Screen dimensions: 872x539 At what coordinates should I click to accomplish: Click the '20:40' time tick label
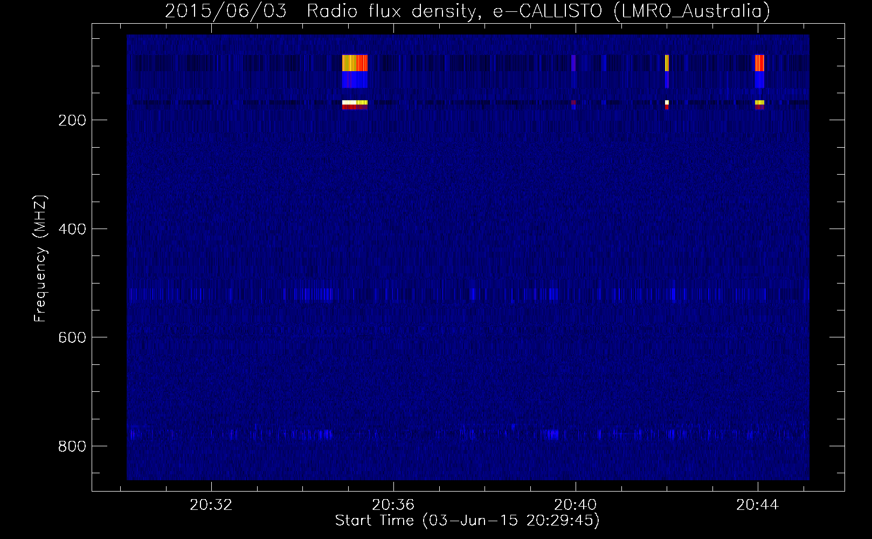576,505
